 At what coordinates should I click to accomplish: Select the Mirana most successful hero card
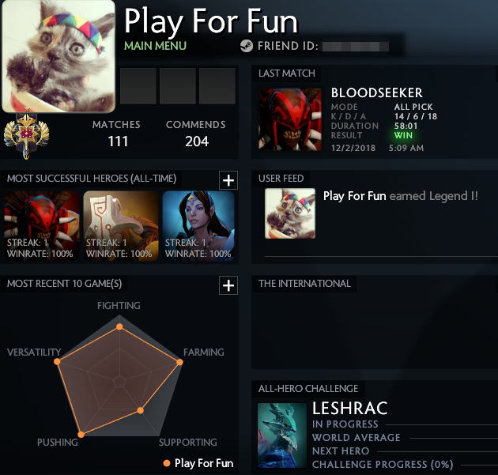point(198,226)
